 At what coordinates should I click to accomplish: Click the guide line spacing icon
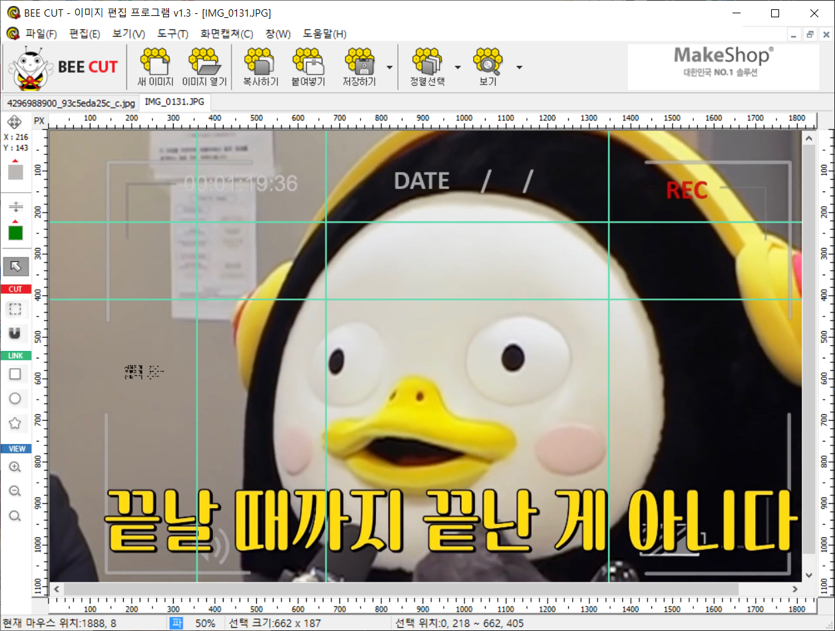(x=15, y=207)
